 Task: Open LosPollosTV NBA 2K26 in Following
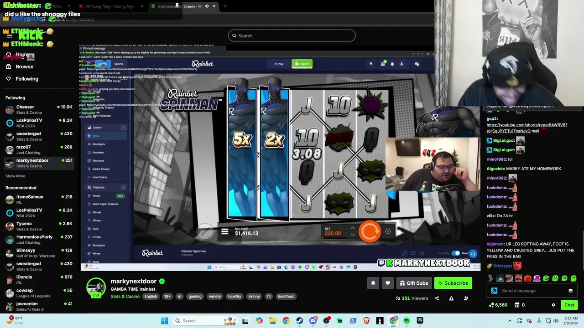pos(39,123)
